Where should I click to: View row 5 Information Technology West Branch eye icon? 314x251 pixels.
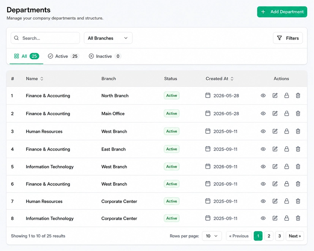pyautogui.click(x=263, y=166)
